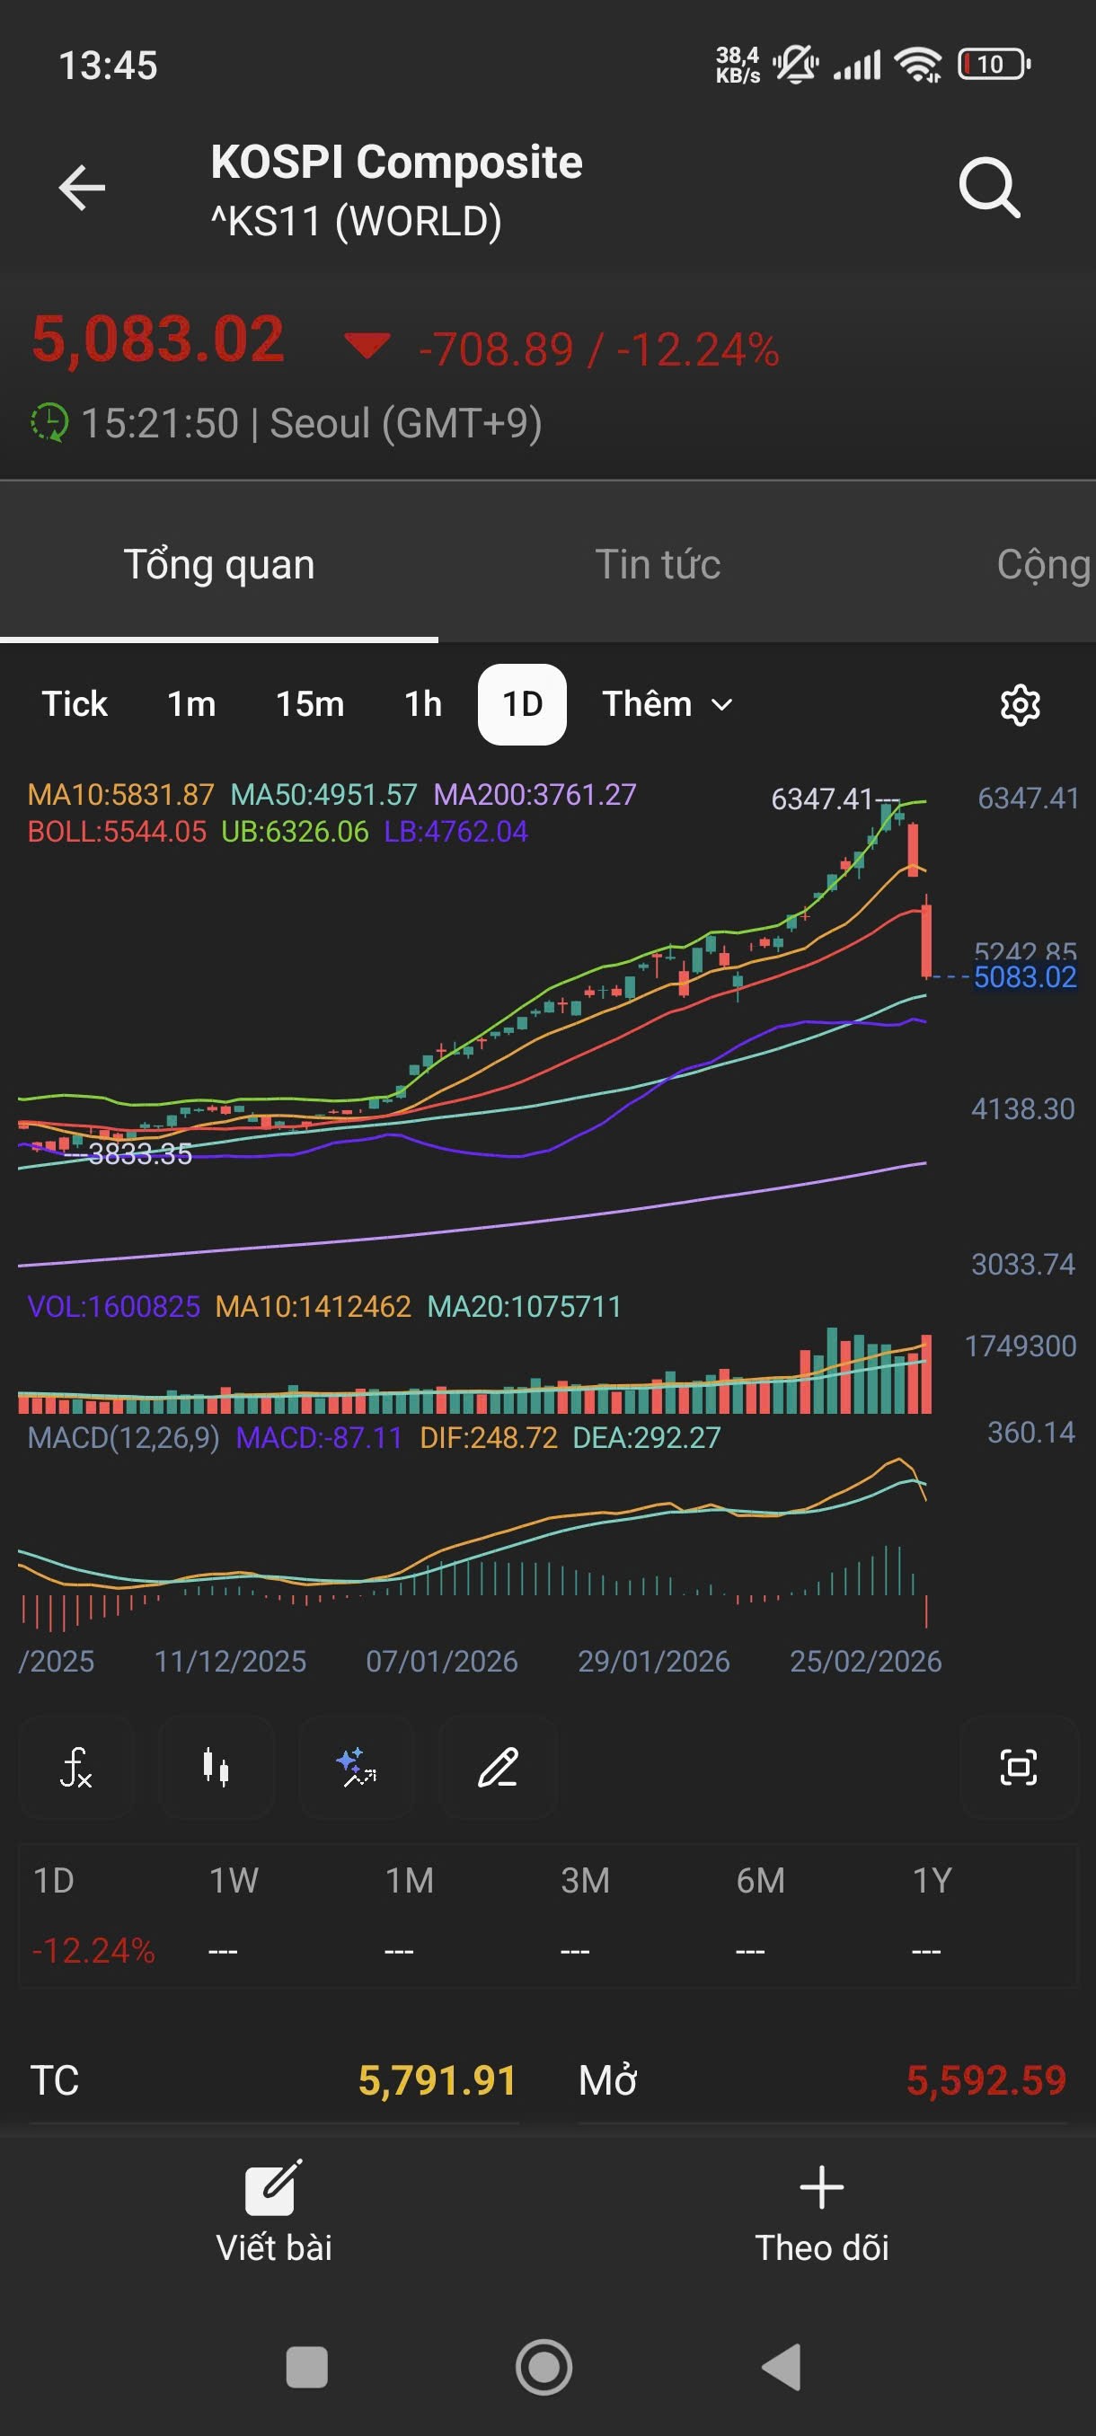The height and width of the screenshot is (2436, 1096).
Task: Open the Tin tức tab
Action: (658, 565)
